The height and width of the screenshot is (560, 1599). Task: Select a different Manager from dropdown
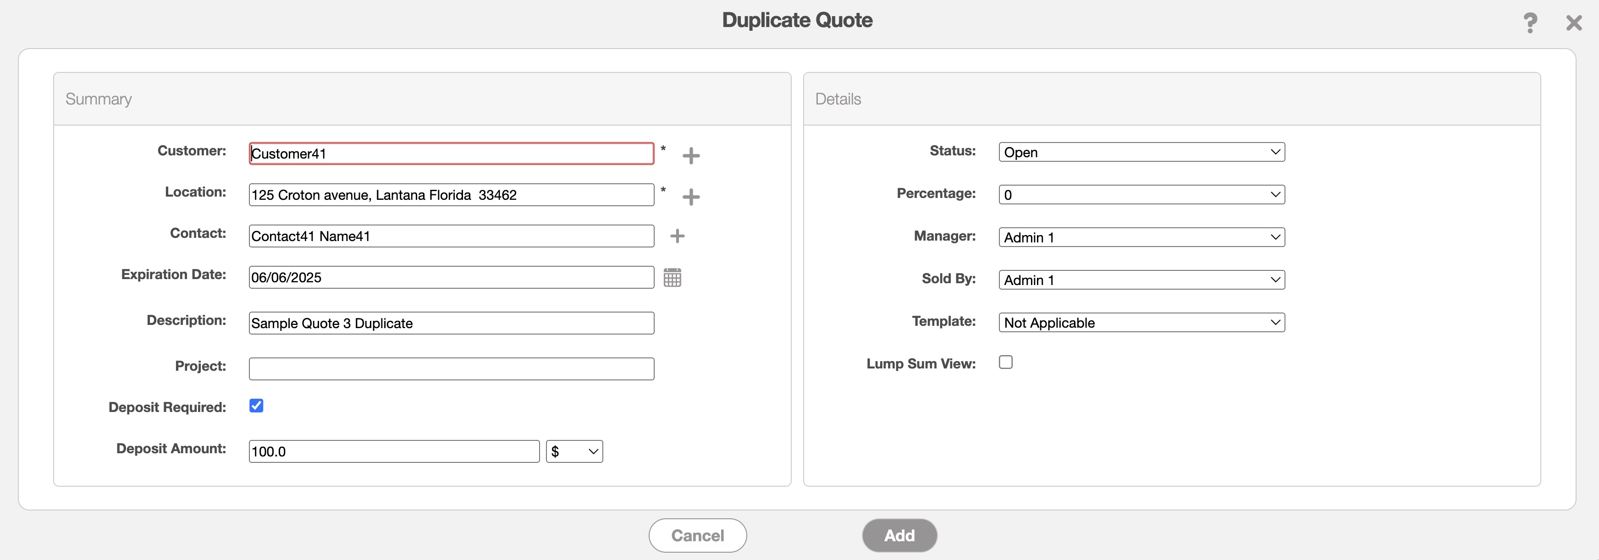[x=1141, y=237]
